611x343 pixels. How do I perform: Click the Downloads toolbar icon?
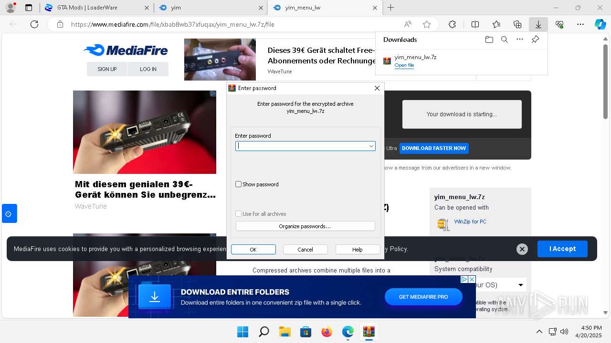tap(538, 24)
